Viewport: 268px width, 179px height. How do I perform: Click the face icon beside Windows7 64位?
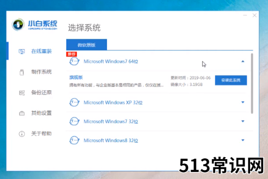click(74, 61)
